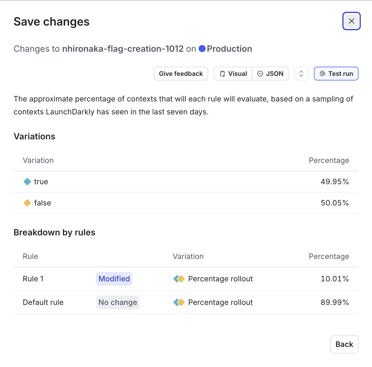Click the Test run fingerprint icon
This screenshot has height=367, width=372.
[x=322, y=74]
